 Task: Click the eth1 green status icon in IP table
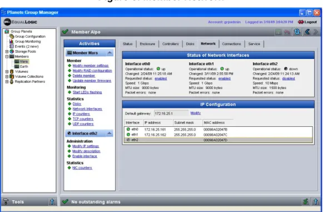pyautogui.click(x=128, y=135)
